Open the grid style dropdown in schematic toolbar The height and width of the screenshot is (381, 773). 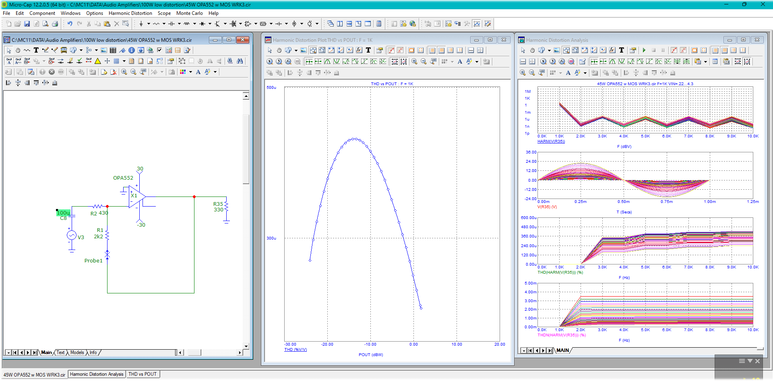(124, 61)
